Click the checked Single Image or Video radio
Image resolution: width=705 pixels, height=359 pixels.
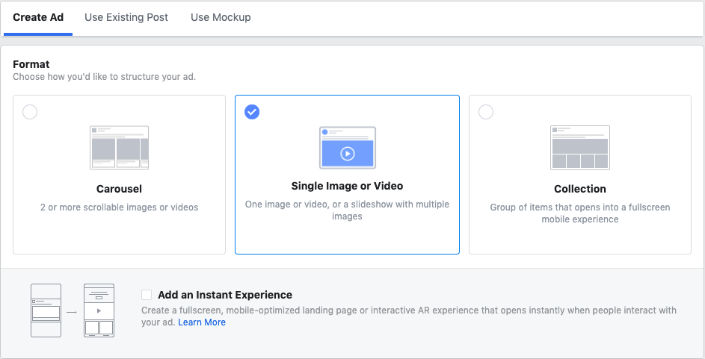click(253, 112)
